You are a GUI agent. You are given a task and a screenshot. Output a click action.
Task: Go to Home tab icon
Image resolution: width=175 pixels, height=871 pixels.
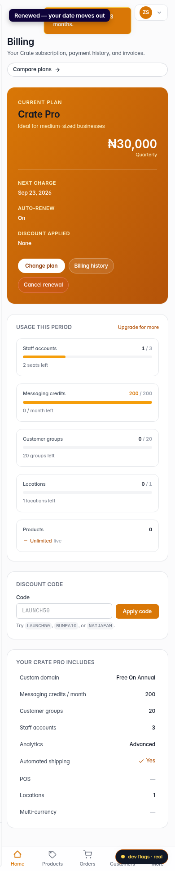(17, 854)
